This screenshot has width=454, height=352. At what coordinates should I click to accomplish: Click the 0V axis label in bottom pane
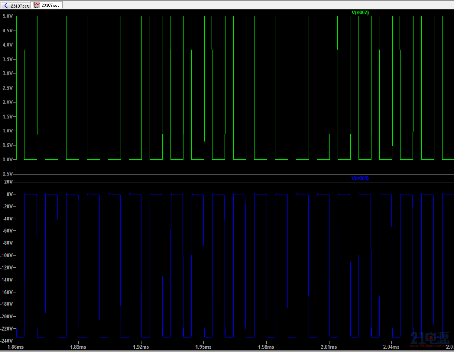coord(10,194)
